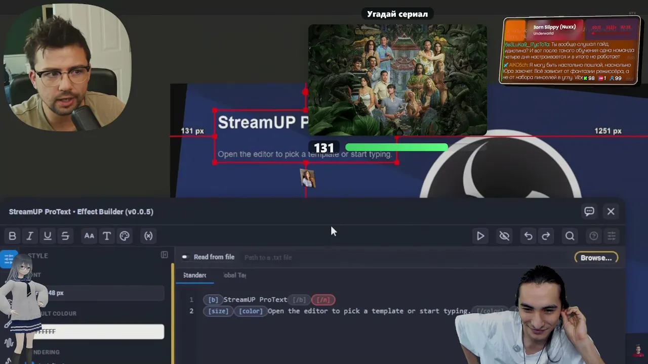Redo the last edit
648x364 pixels.
[546, 236]
